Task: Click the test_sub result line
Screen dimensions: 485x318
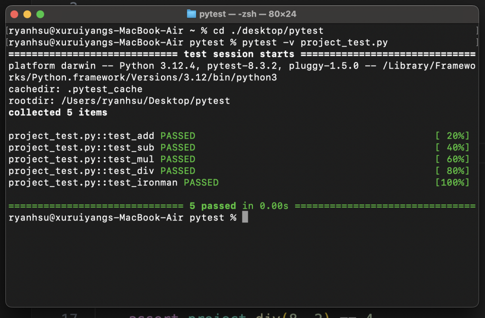Action: coord(102,147)
